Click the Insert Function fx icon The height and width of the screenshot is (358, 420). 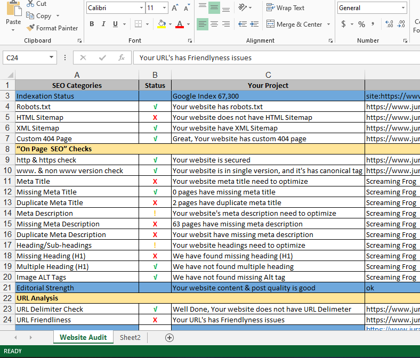[x=122, y=58]
